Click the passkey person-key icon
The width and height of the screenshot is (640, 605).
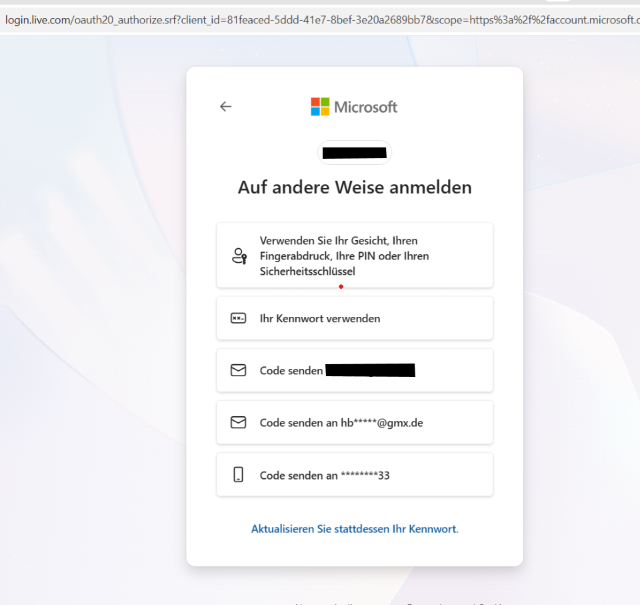(239, 255)
